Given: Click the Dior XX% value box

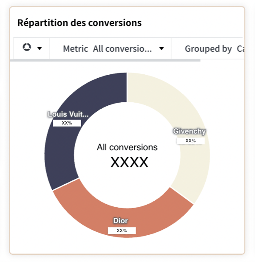Looking at the screenshot, I should point(122,231).
